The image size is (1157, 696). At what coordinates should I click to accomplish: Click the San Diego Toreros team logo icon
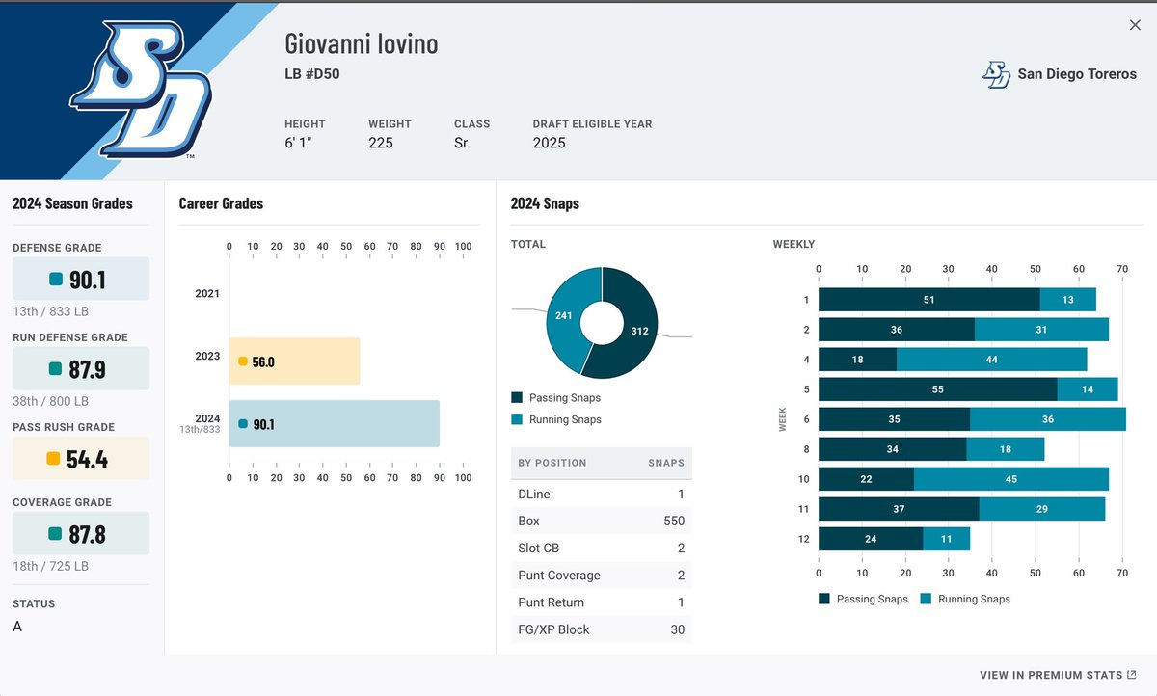tap(999, 73)
